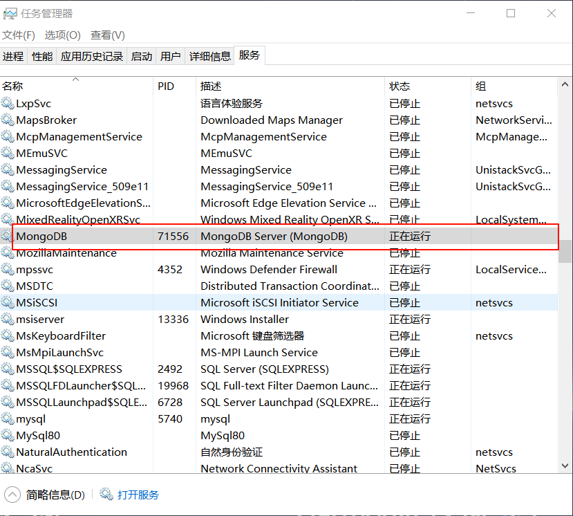Viewport: 573px width, 516px height.
Task: Select the MSSQLLaunchpad$SQLE... service name
Action: 82,403
